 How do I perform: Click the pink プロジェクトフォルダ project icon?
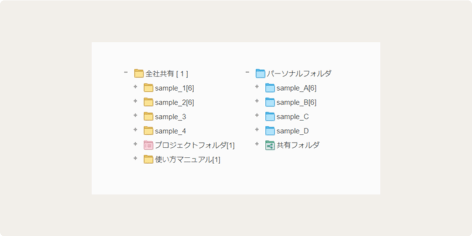coord(148,145)
